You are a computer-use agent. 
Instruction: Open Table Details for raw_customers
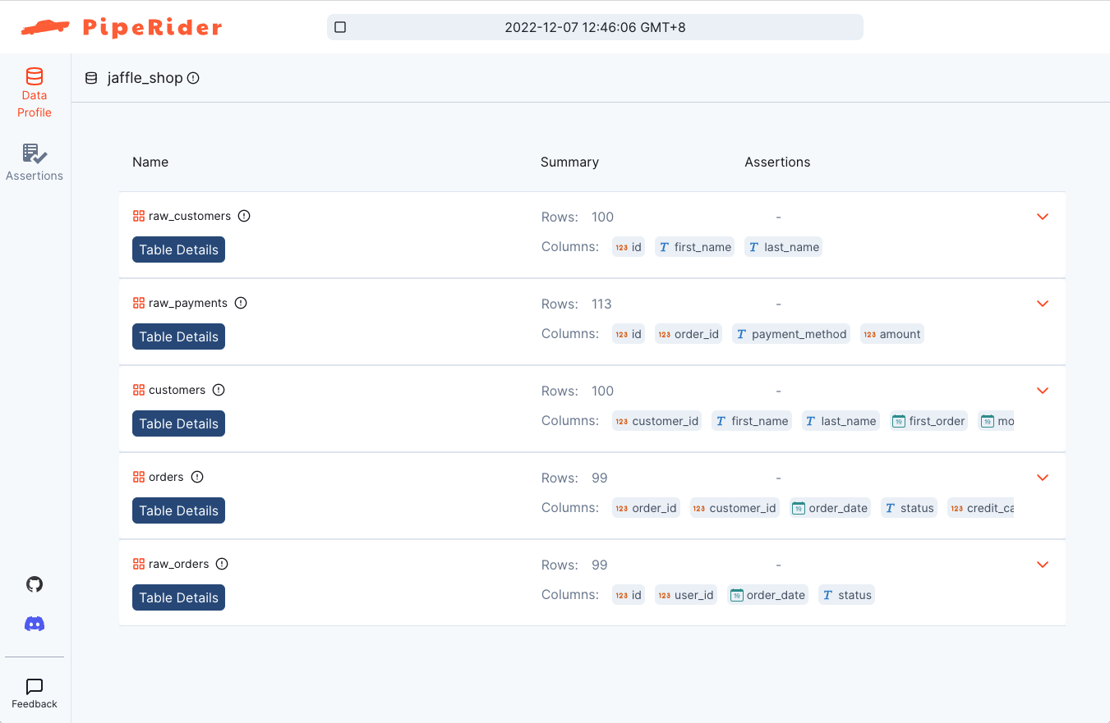click(x=178, y=249)
